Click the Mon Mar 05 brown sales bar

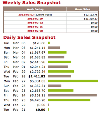54,48
